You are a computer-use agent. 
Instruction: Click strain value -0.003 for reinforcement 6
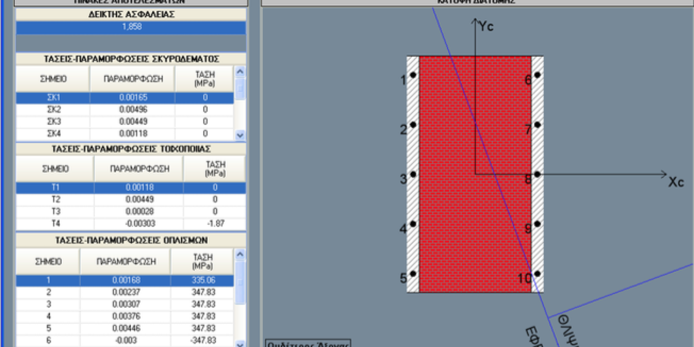pos(125,340)
